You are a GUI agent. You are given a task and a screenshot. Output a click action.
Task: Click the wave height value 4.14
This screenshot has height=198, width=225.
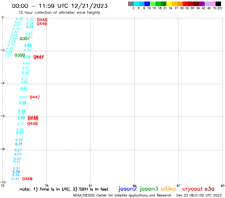click(x=16, y=29)
